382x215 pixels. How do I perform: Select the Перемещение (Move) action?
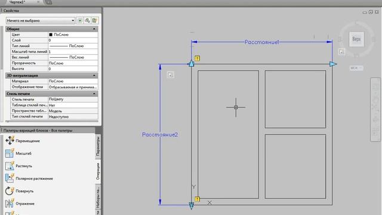point(23,141)
